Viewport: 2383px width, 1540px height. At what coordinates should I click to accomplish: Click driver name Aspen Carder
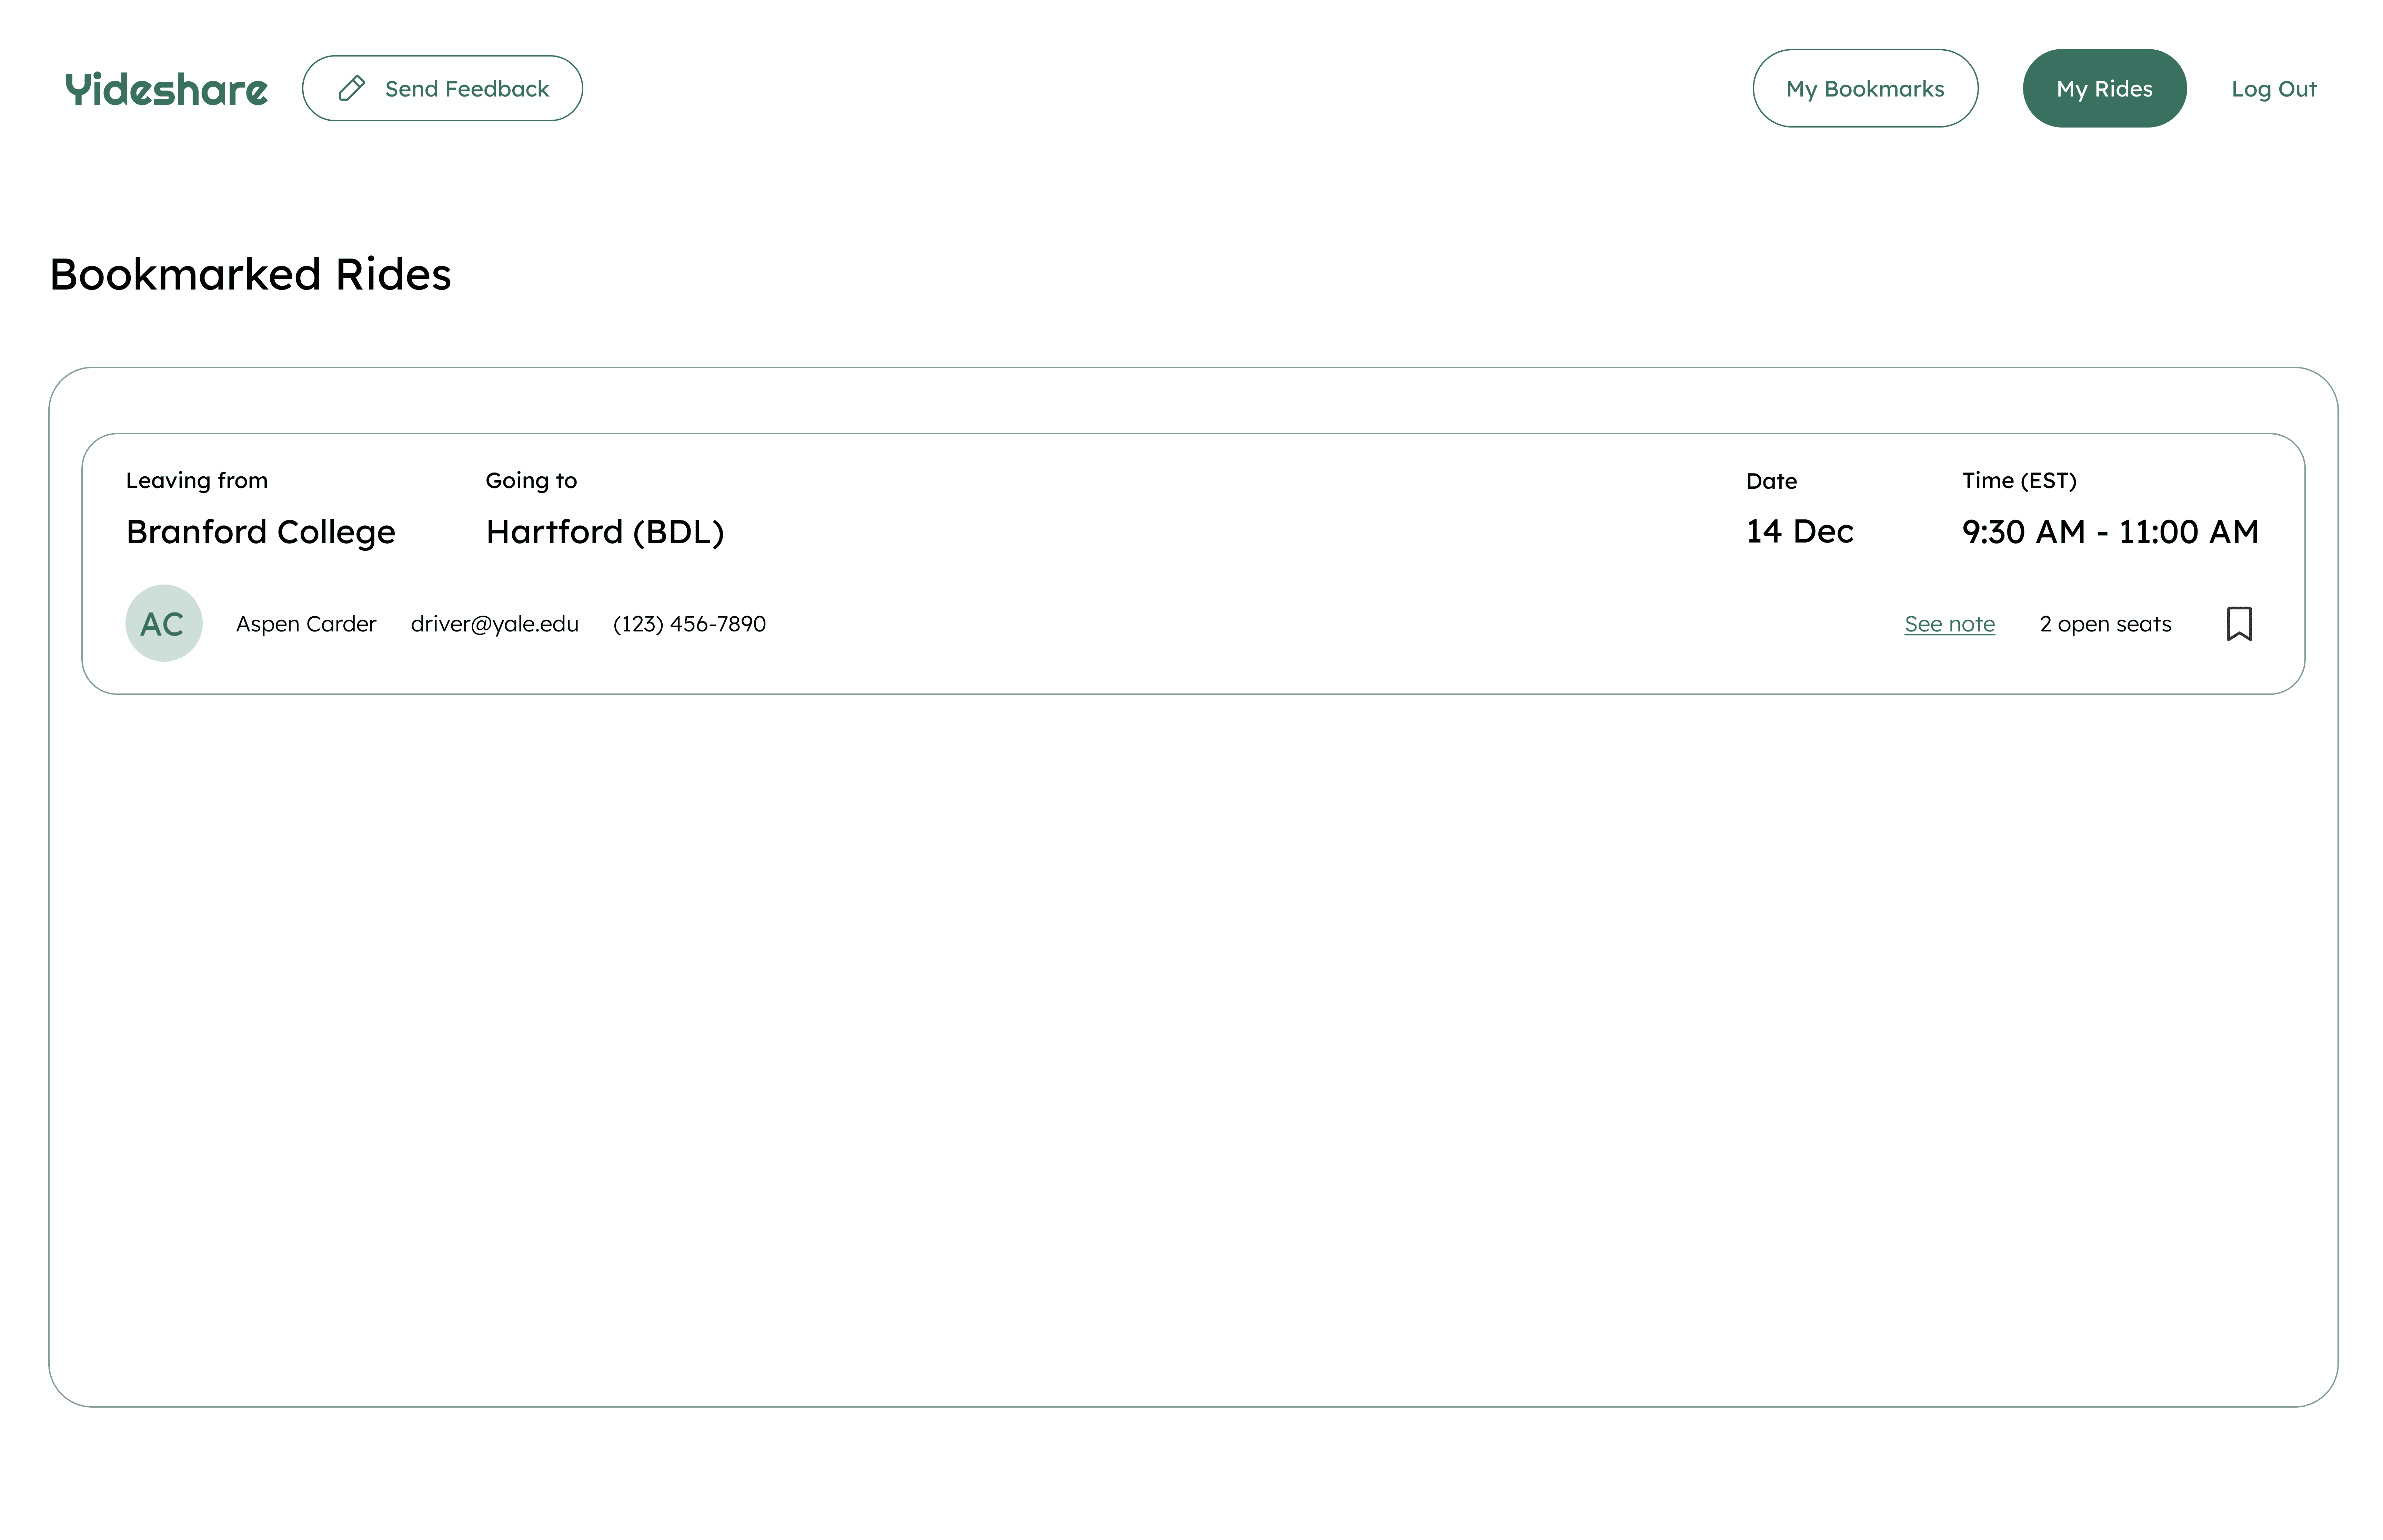306,624
